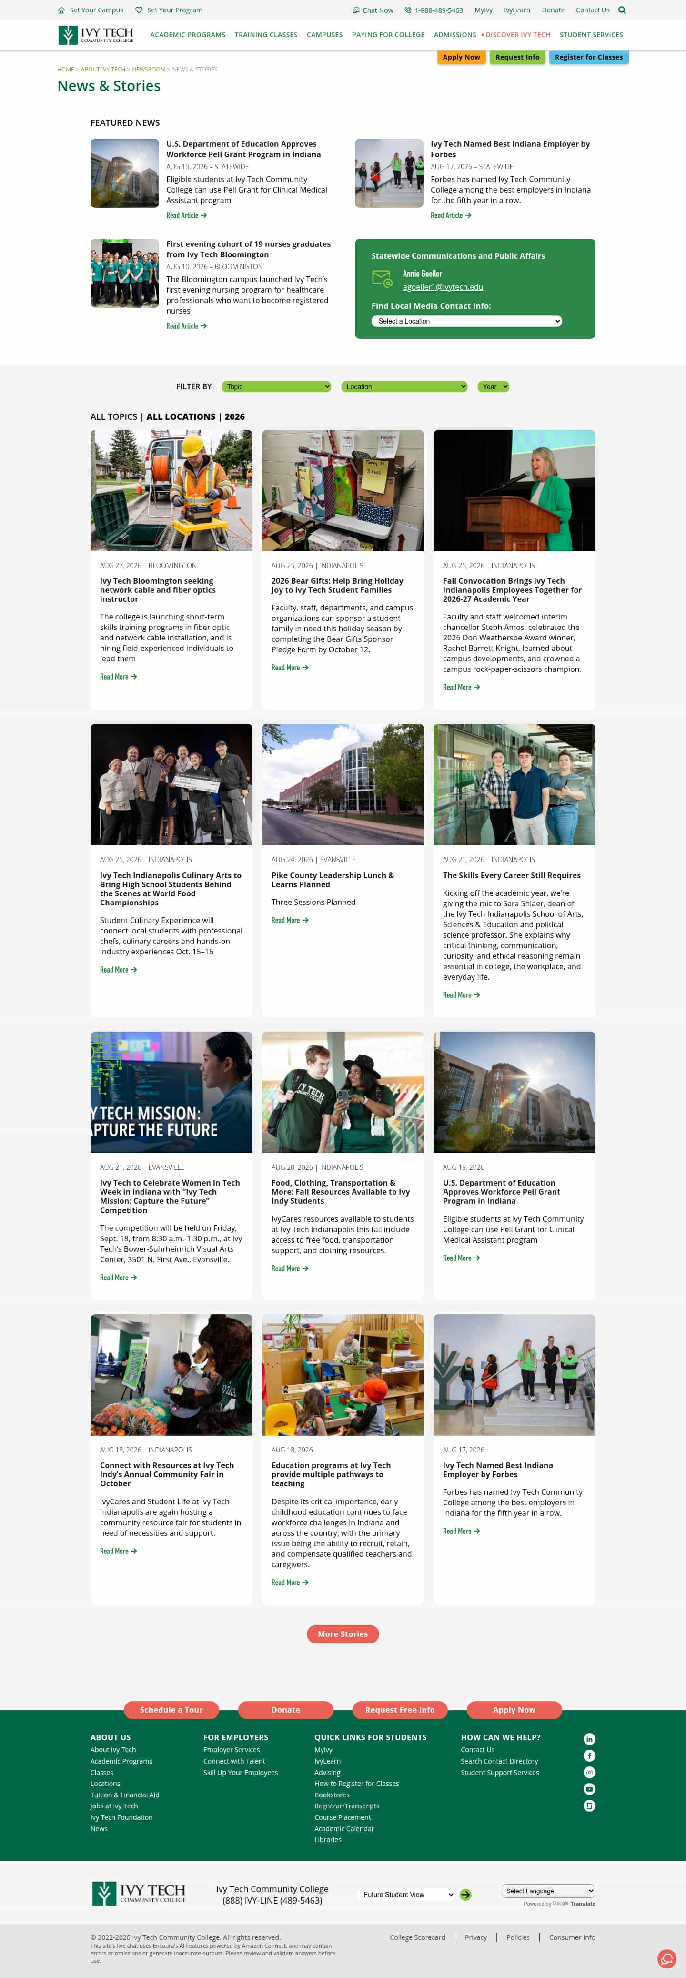
Task: Click the green go arrow beside Future Student View
Action: point(465,1894)
